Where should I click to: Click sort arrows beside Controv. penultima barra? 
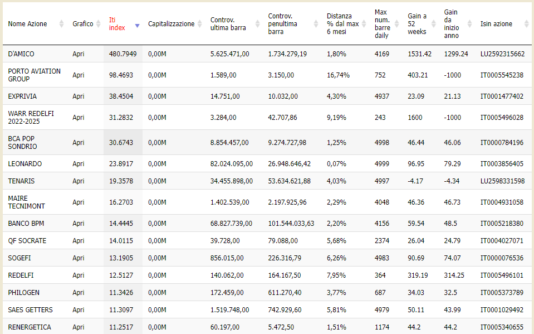point(315,24)
